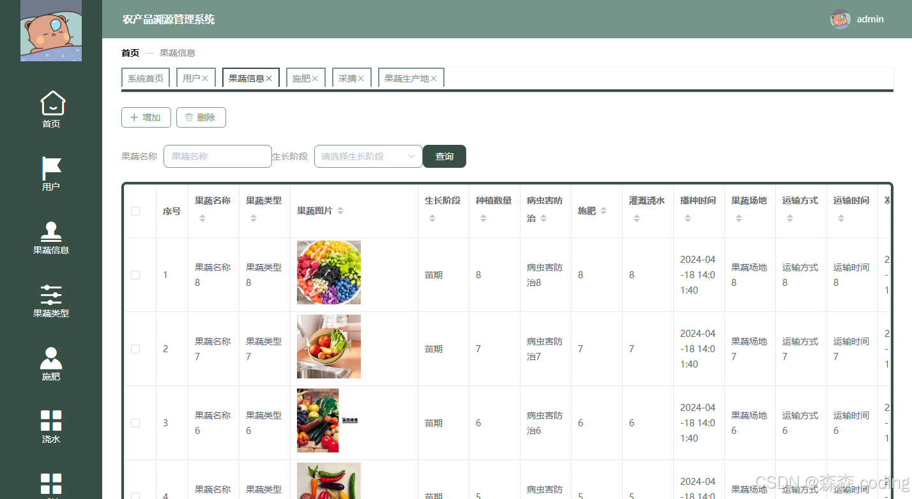This screenshot has height=499, width=912.
Task: Click the 运输方式 7 cell
Action: [x=800, y=349]
